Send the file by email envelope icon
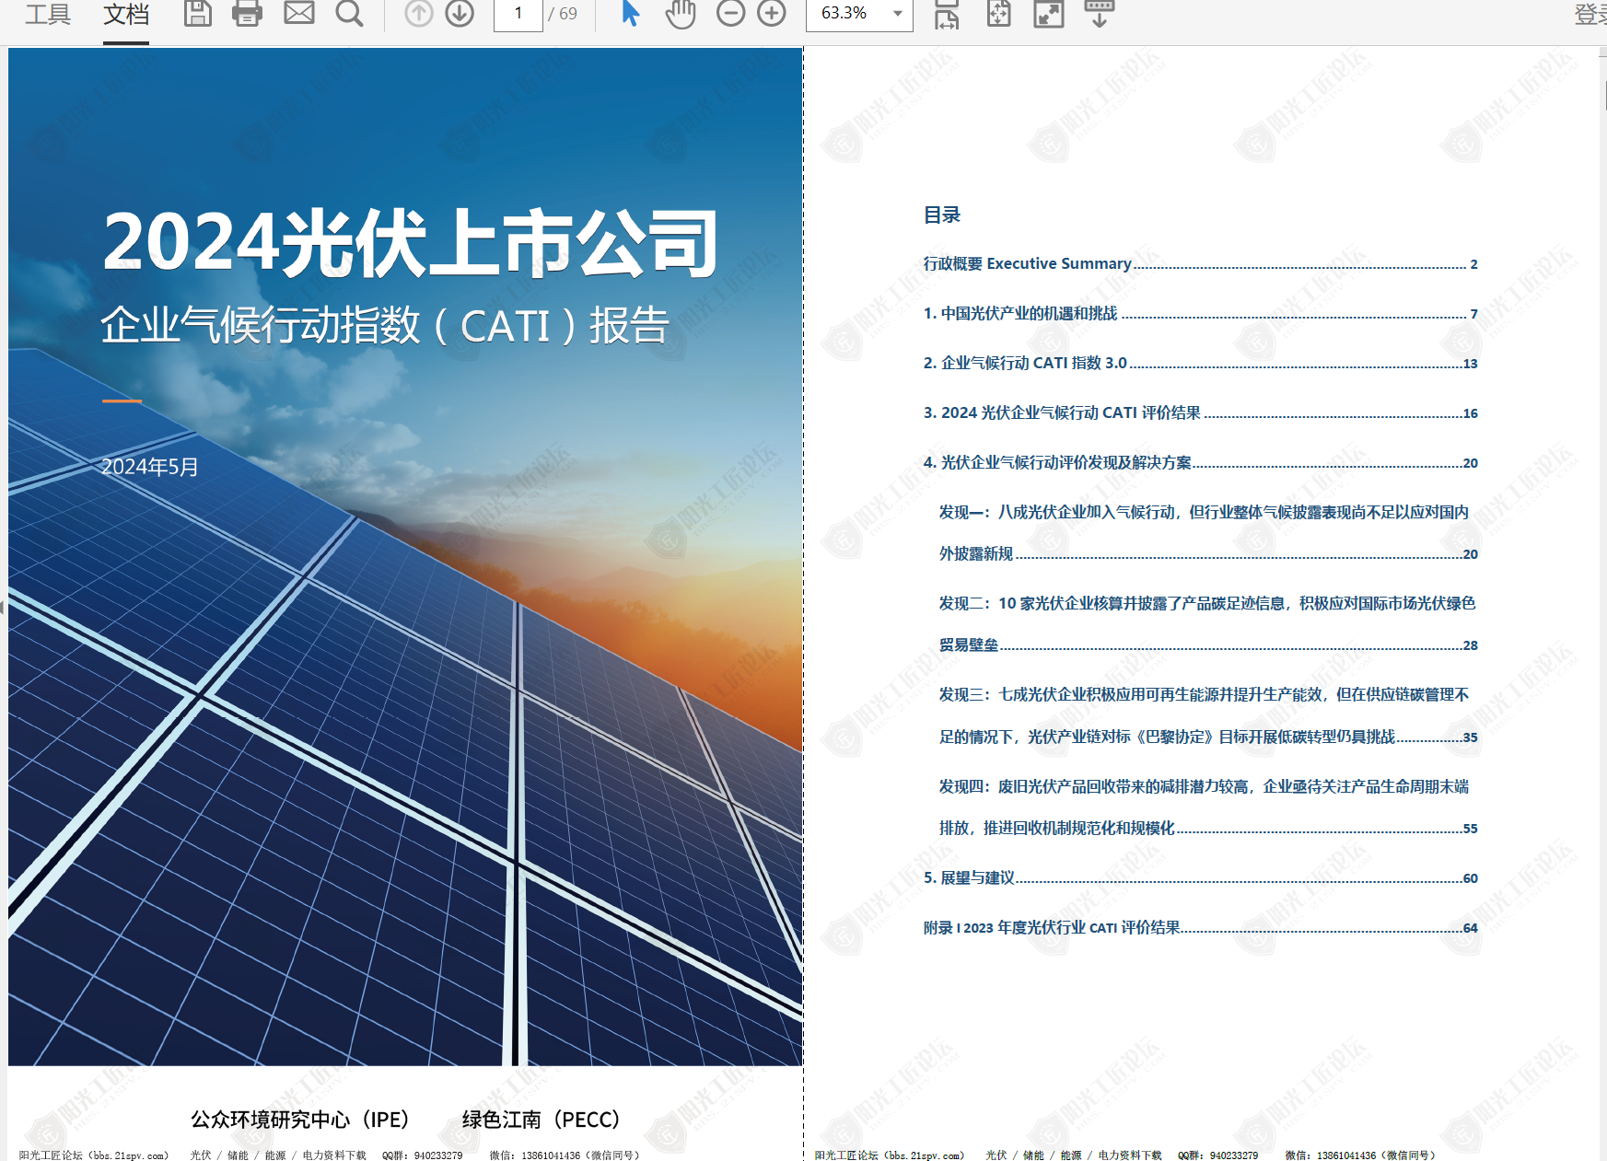 tap(299, 13)
